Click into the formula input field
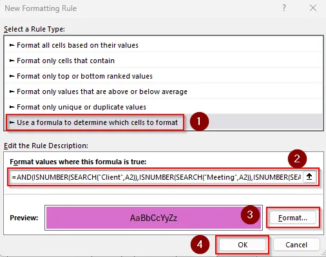Viewport: 326px width, 257px height. click(x=156, y=177)
